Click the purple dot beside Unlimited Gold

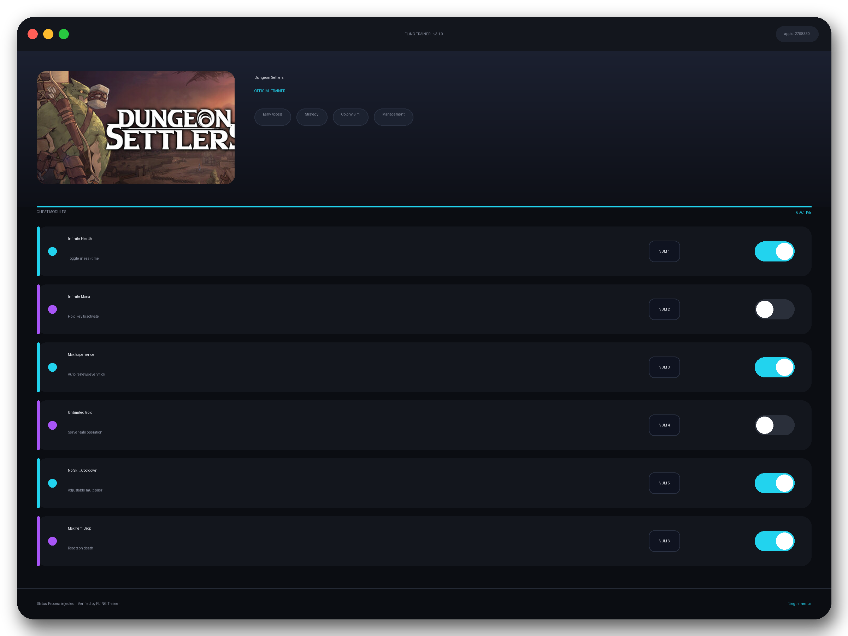click(x=53, y=425)
